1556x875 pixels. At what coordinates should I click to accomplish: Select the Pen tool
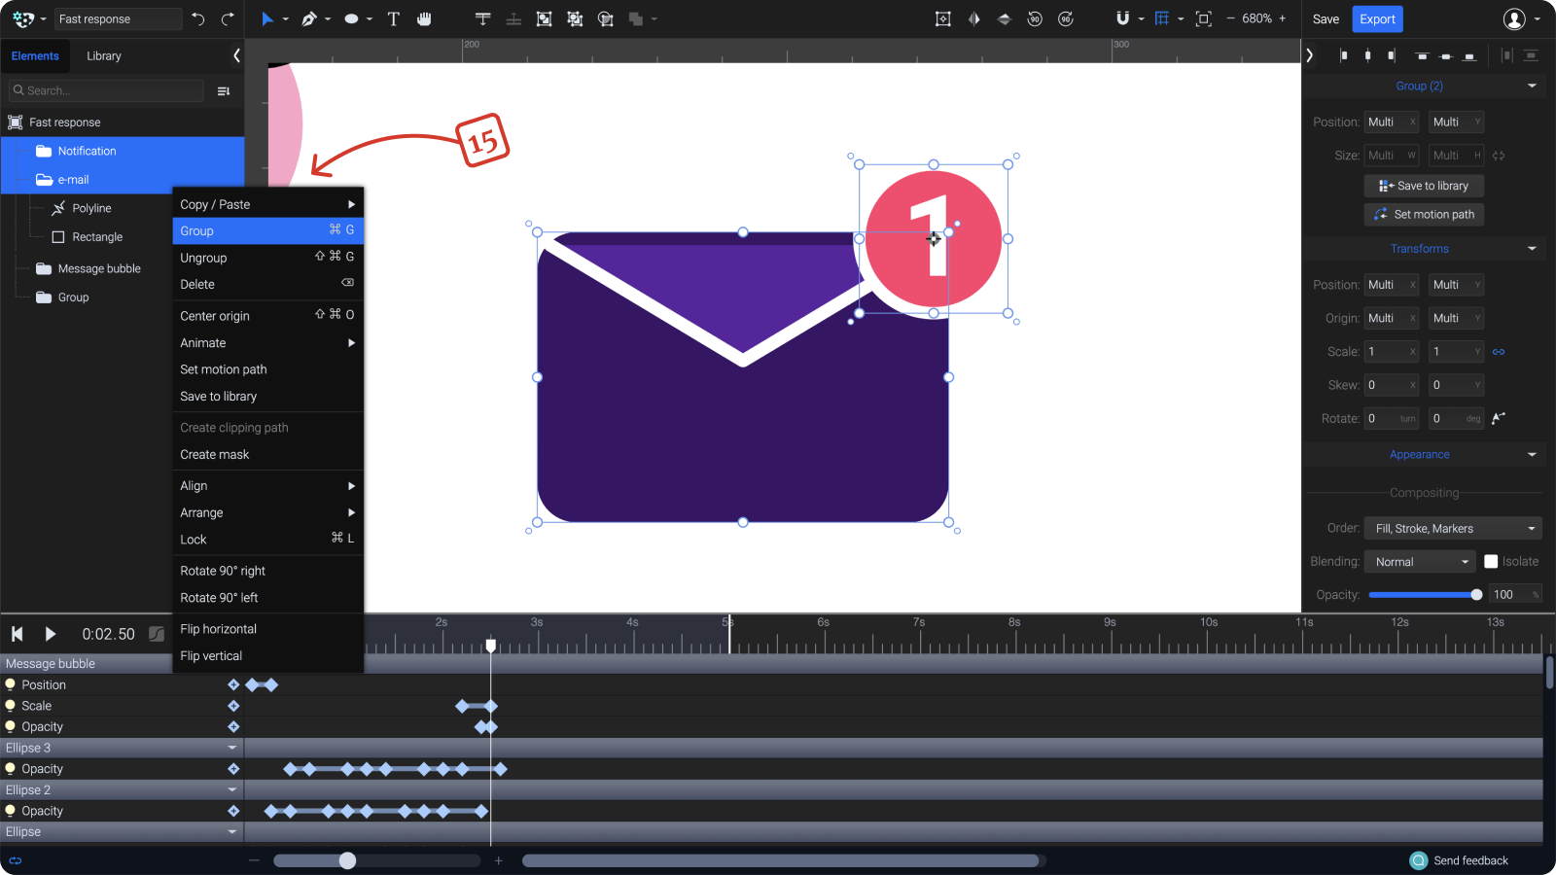click(309, 18)
